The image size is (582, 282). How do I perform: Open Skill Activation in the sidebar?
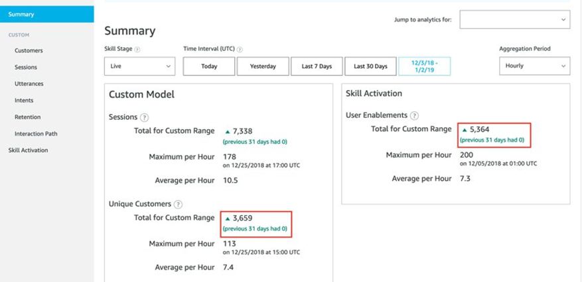click(28, 150)
